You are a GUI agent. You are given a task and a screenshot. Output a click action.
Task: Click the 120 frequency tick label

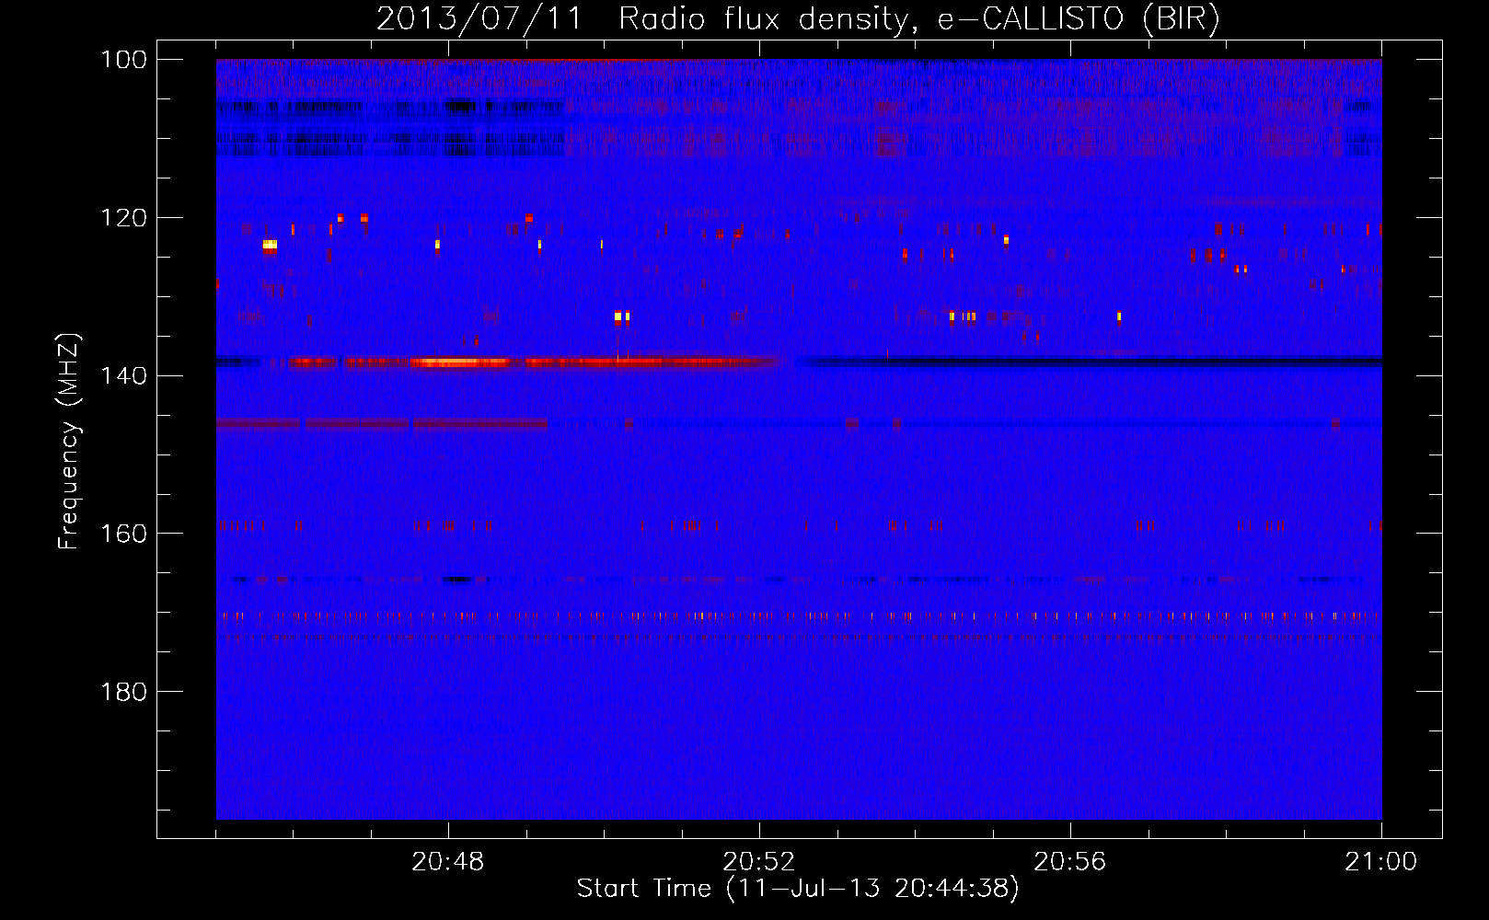(x=123, y=218)
